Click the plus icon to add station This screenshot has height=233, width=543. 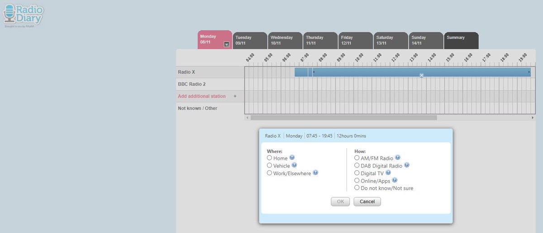tap(235, 96)
